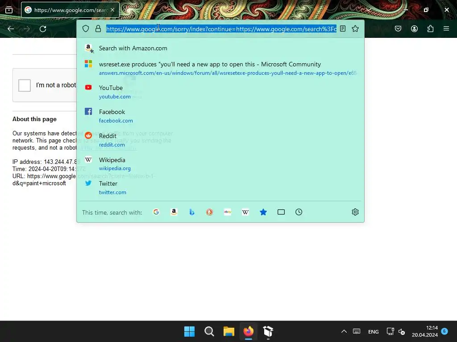
Task: Bookmark this page with star
Action: point(355,28)
